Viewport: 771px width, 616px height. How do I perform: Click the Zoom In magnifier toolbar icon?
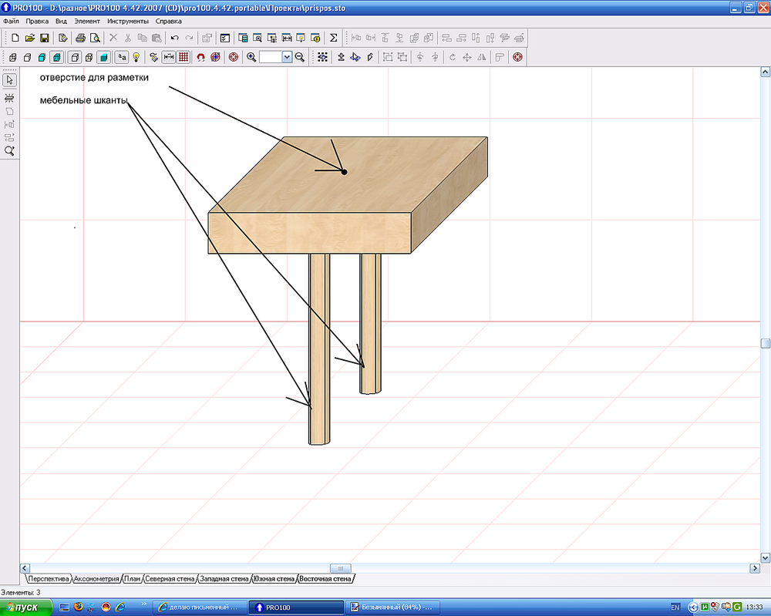click(250, 56)
